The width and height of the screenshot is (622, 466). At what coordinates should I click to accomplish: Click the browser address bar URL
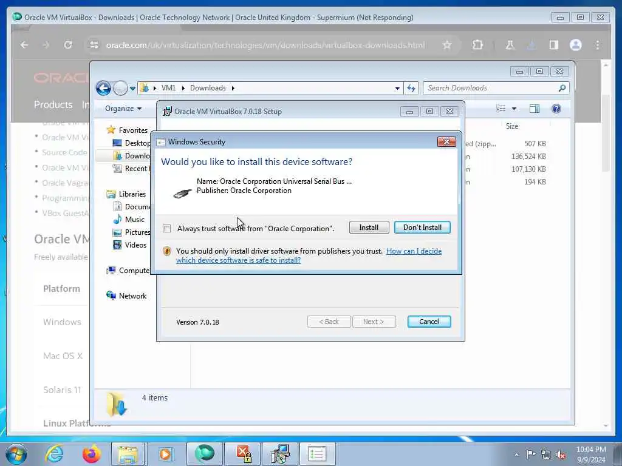(x=265, y=45)
